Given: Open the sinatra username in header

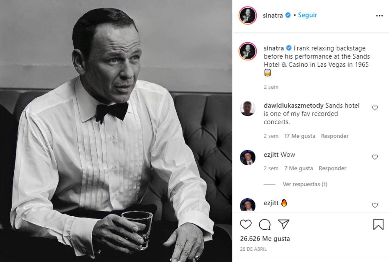Looking at the screenshot, I should click(x=273, y=16).
